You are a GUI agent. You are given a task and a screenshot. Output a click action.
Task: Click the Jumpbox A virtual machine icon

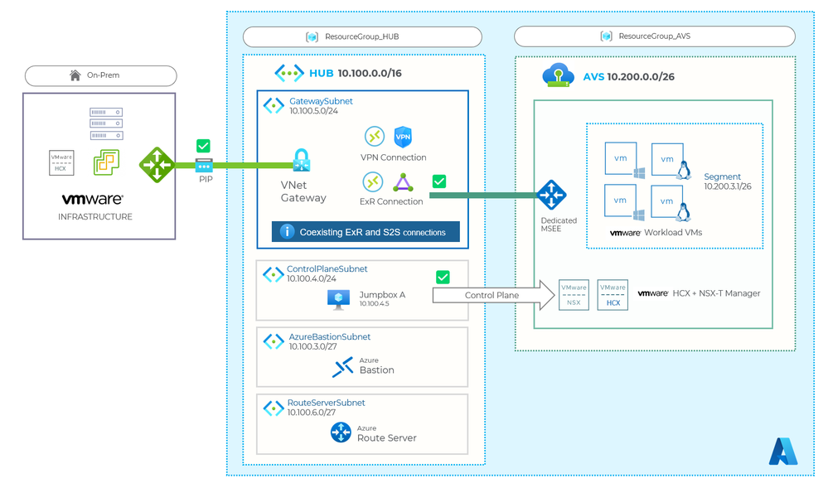[x=338, y=299]
